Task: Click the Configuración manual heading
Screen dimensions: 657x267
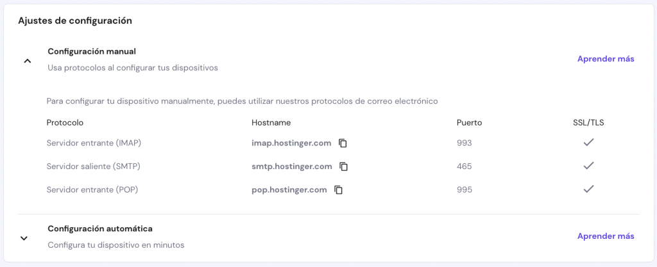Action: (x=92, y=51)
